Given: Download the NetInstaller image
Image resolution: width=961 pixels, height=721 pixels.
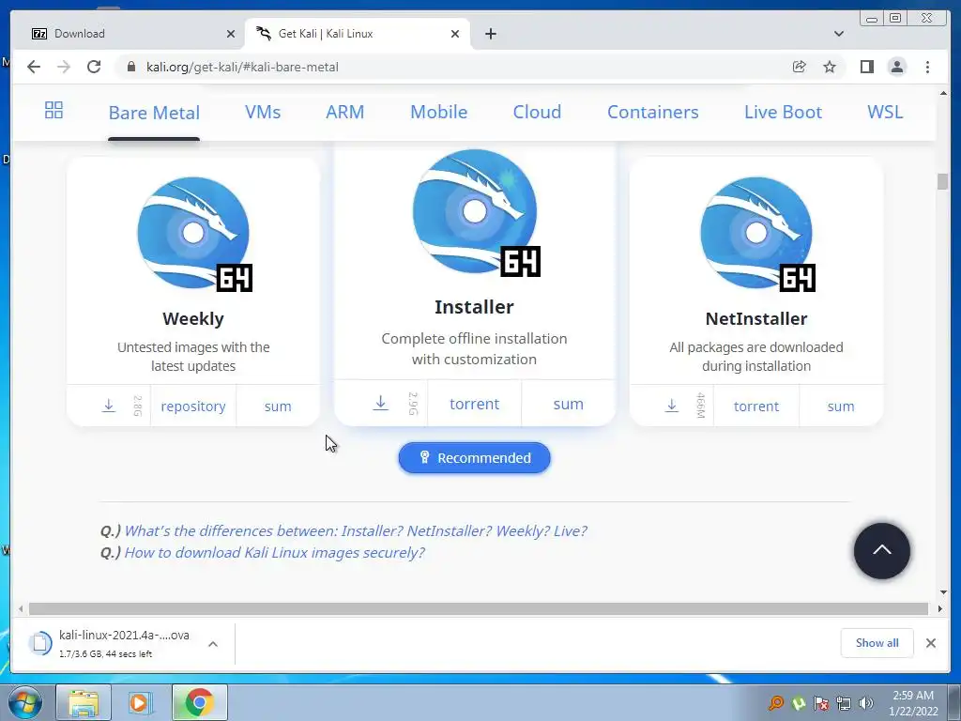Looking at the screenshot, I should pos(672,406).
